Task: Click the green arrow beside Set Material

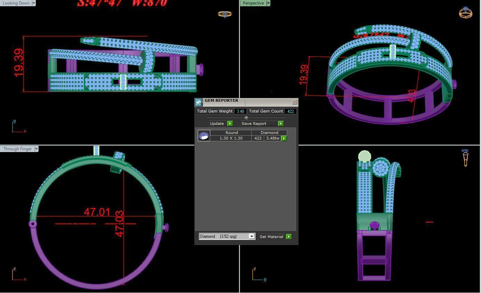Action: [x=288, y=236]
